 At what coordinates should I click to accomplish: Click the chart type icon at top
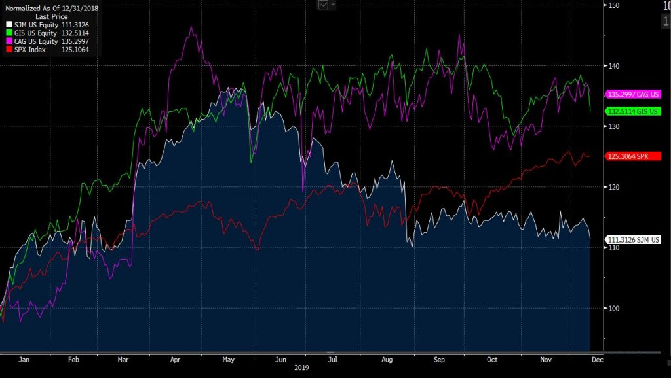coord(323,5)
